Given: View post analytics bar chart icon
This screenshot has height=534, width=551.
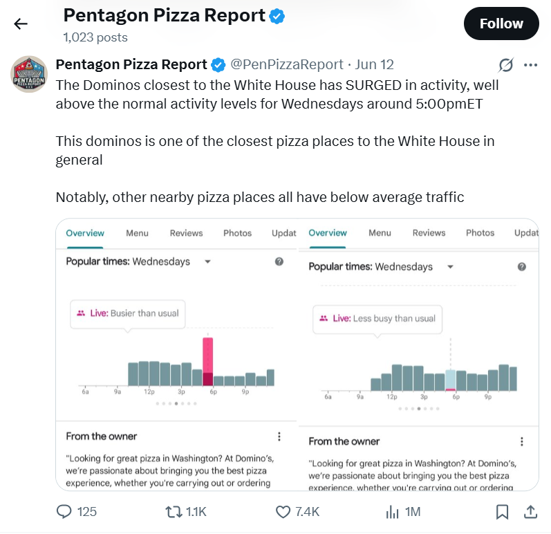Looking at the screenshot, I should 393,512.
